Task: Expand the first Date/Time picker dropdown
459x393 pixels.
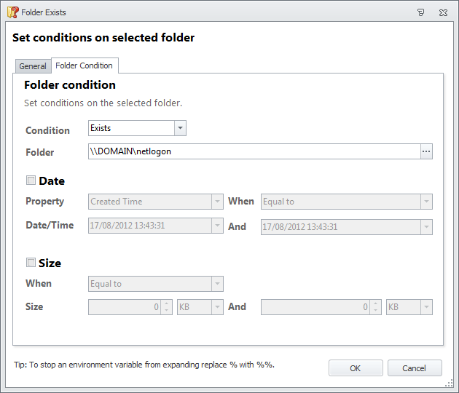Action: (x=216, y=226)
